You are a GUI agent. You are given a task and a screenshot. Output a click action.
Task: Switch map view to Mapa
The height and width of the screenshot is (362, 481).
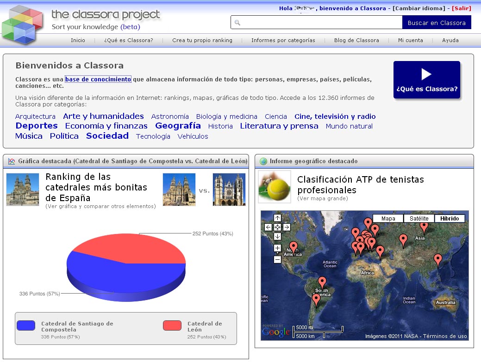coord(388,218)
